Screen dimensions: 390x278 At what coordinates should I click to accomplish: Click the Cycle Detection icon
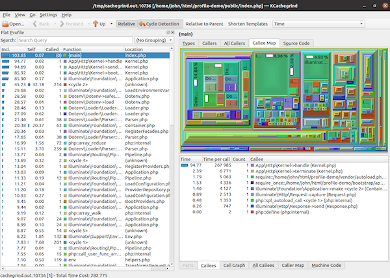point(142,24)
